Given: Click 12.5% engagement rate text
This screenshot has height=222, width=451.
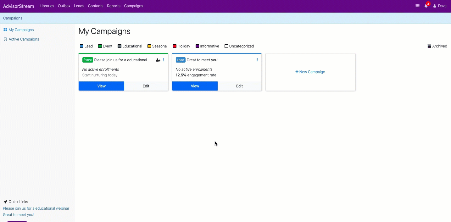Looking at the screenshot, I should coord(196,75).
